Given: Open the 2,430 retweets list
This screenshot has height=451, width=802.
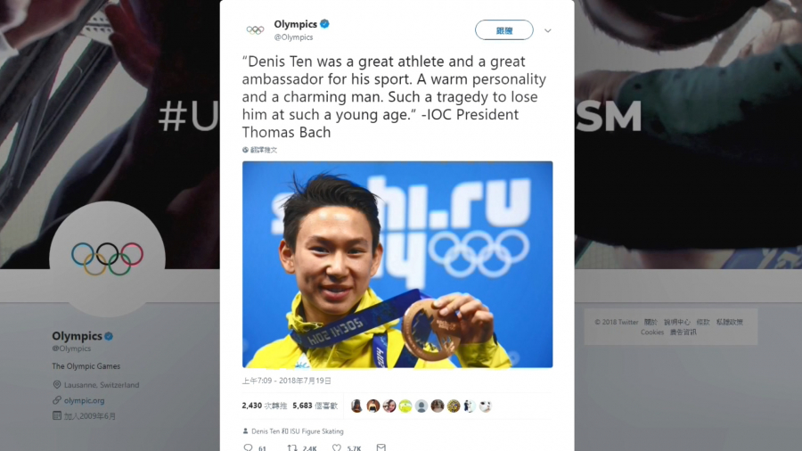Looking at the screenshot, I should (x=265, y=406).
